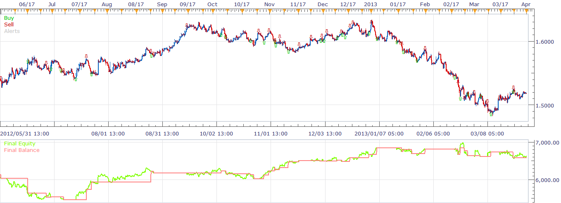Screen dimensions: 561x203
Task: Click the Feb month label
Action: click(x=425, y=4)
